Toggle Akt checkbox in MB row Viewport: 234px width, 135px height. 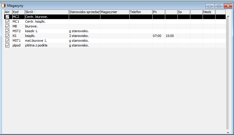tap(7, 26)
